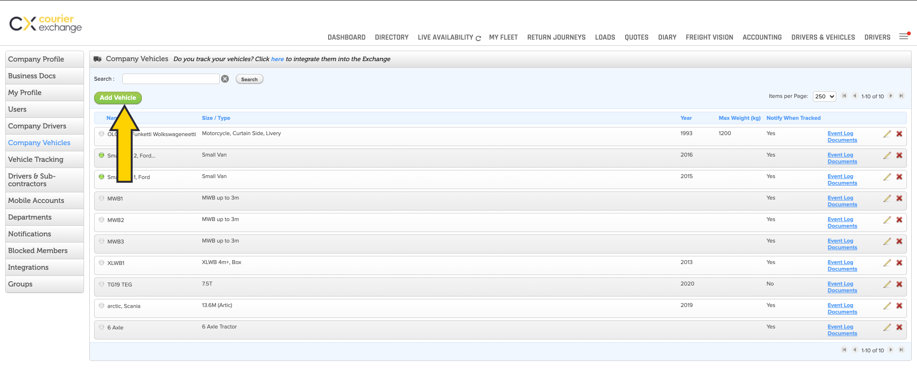The image size is (917, 381).
Task: Open Blocked Members in the sidebar
Action: [45, 251]
